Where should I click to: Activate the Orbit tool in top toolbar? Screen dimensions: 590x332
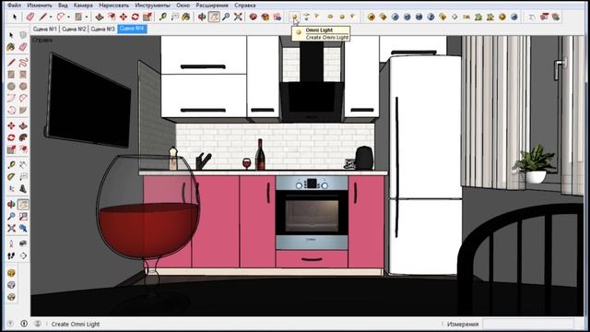click(x=202, y=17)
